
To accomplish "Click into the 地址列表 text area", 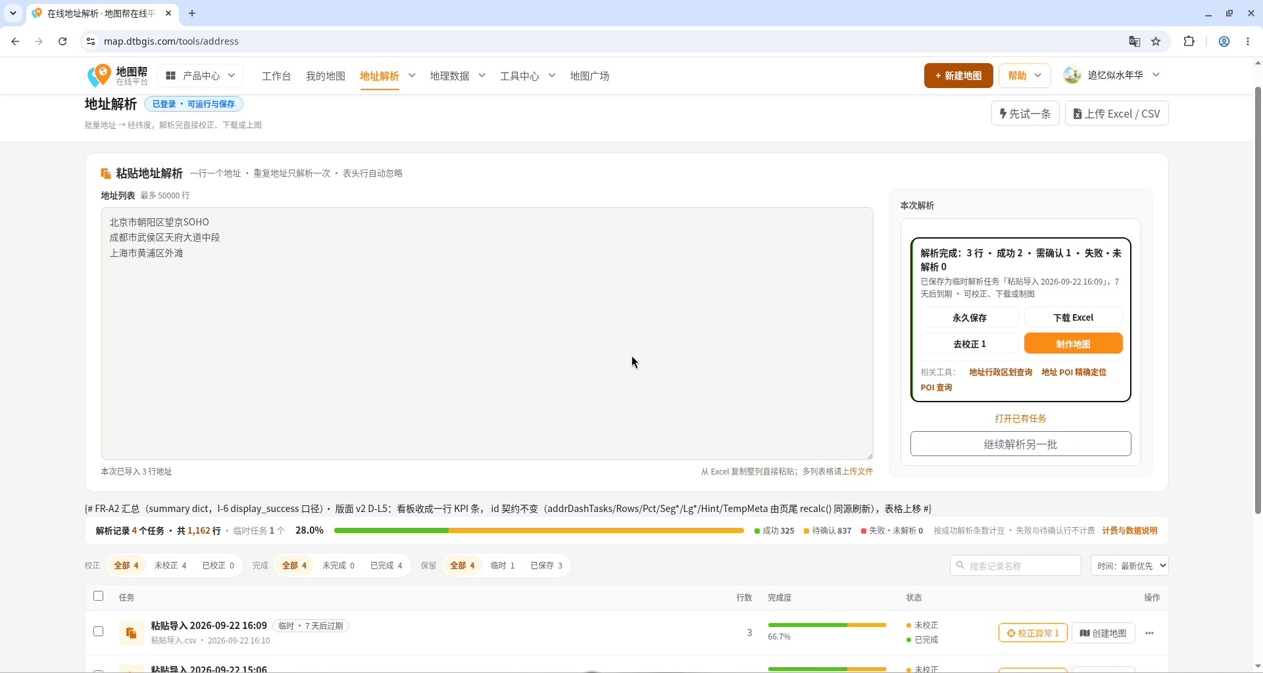I will pos(487,334).
